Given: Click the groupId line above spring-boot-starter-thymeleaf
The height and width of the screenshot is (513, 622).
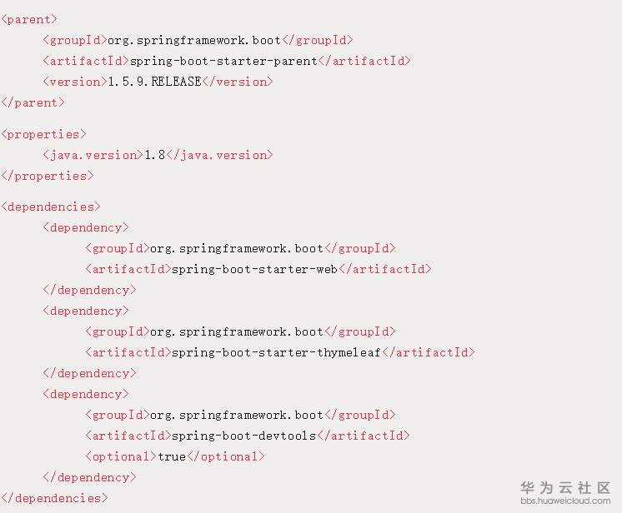Looking at the screenshot, I should point(240,331).
